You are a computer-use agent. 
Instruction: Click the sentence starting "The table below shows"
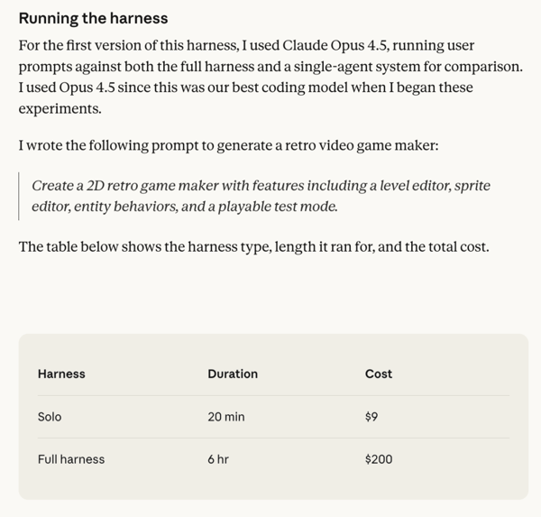pyautogui.click(x=253, y=245)
